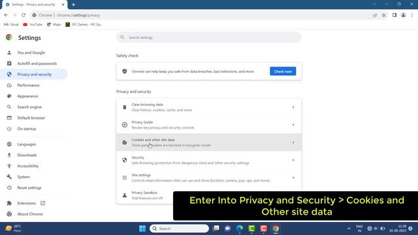This screenshot has height=235, width=418.
Task: Click the taskbar Search box
Action: pyautogui.click(x=179, y=228)
